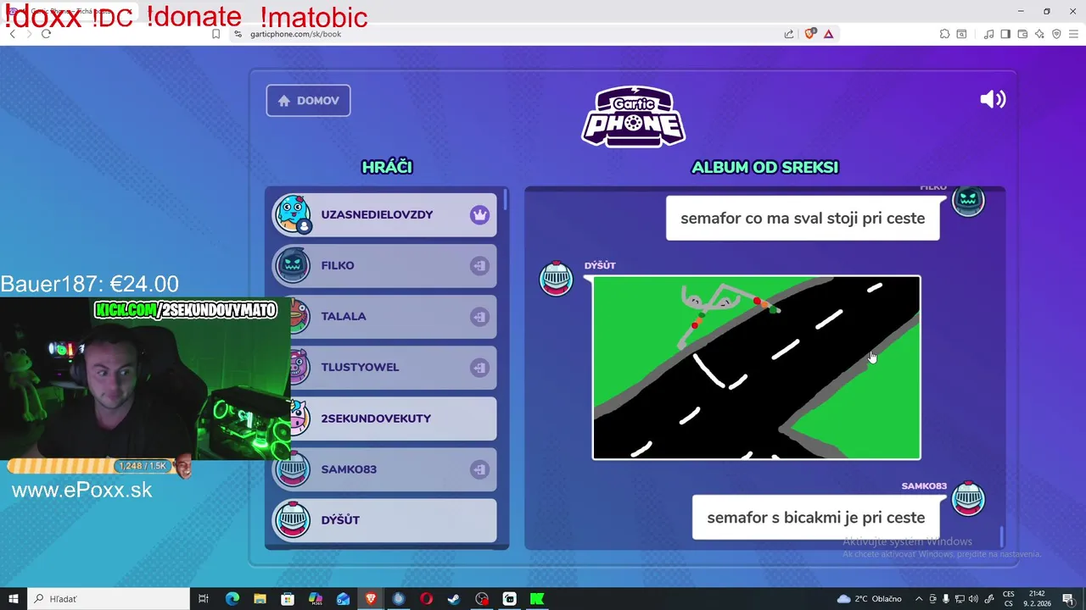Click UZASNEDIELOVZDY's avatar in players list
Viewport: 1086px width, 610px height.
click(293, 214)
